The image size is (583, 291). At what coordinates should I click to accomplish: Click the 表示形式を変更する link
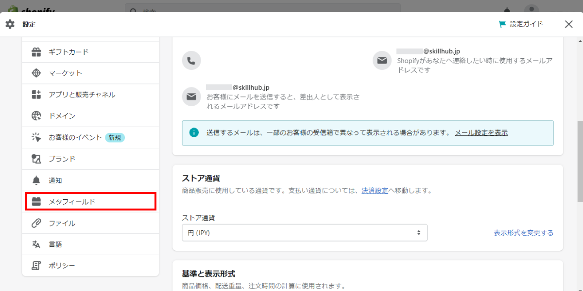pyautogui.click(x=524, y=233)
